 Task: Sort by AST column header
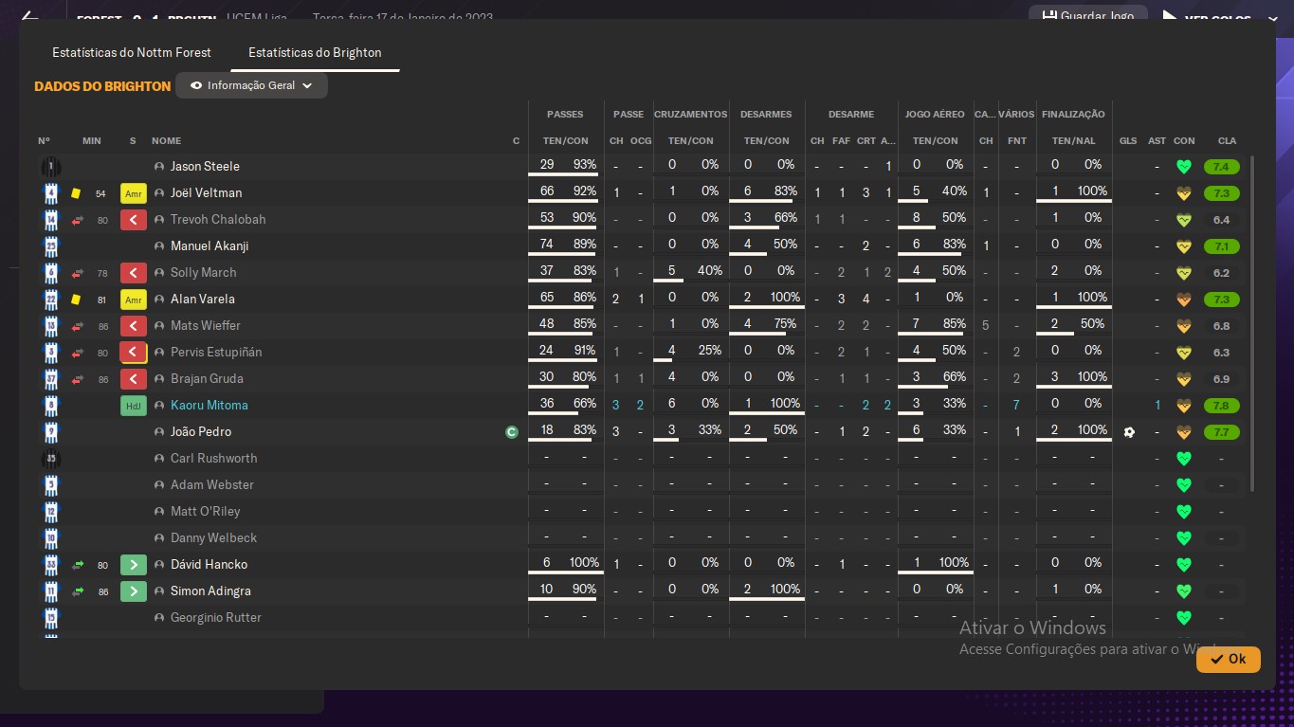click(x=1157, y=141)
